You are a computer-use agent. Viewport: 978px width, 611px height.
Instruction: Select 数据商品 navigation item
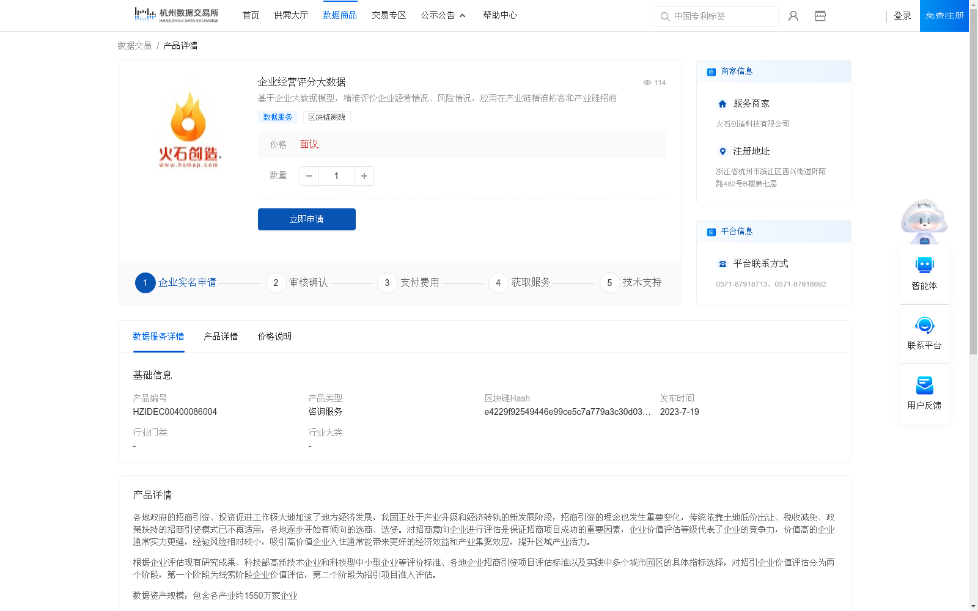click(340, 15)
